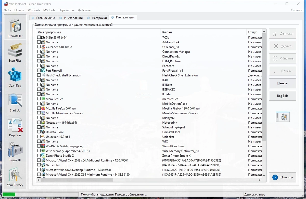Open the Действие menu
Image resolution: width=306 pixels, height=199 pixels.
[84, 10]
